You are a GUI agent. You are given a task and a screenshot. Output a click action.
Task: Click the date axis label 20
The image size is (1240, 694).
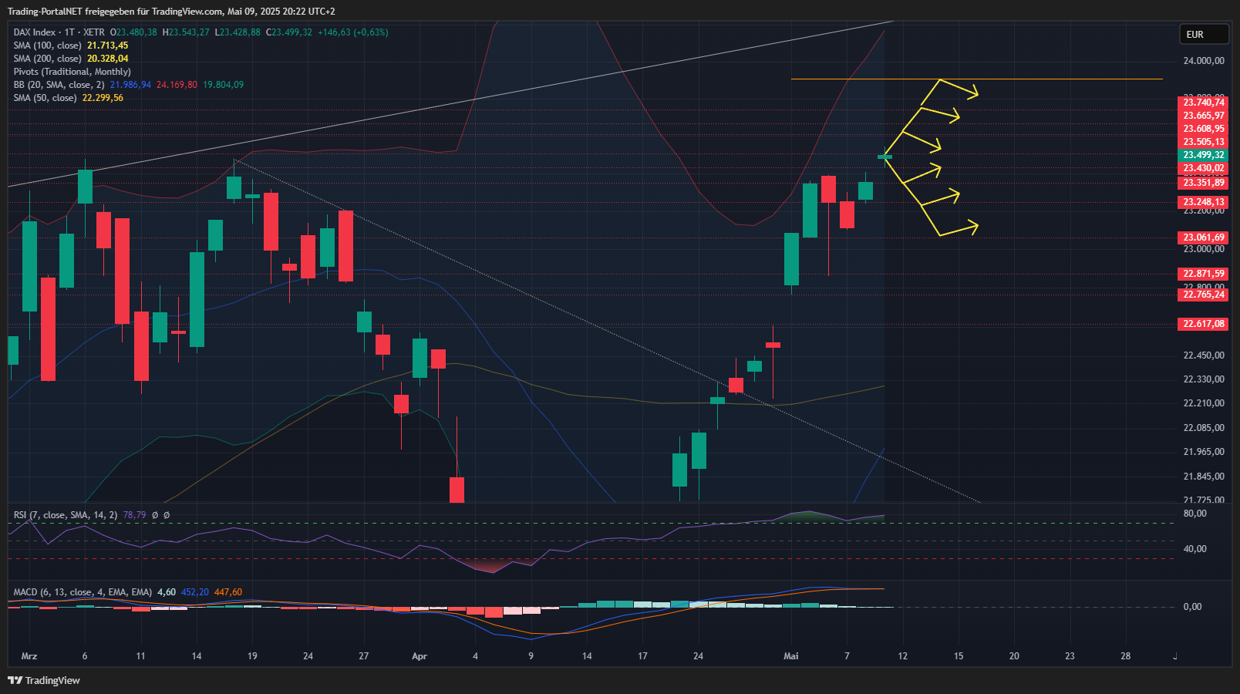(x=1014, y=656)
